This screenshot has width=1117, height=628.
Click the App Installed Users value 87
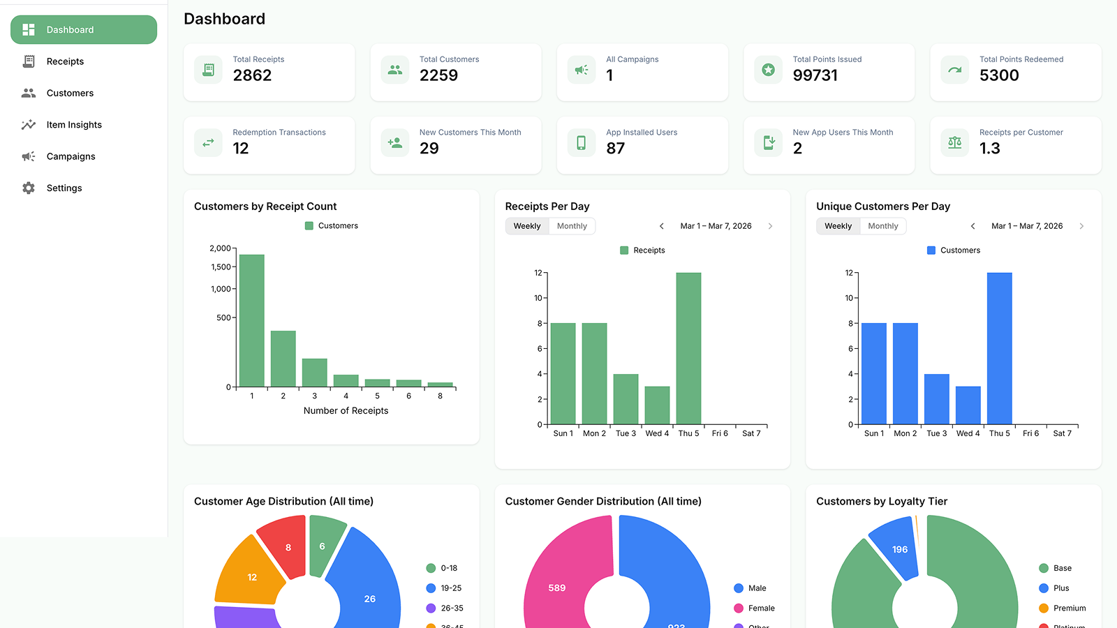(x=616, y=148)
